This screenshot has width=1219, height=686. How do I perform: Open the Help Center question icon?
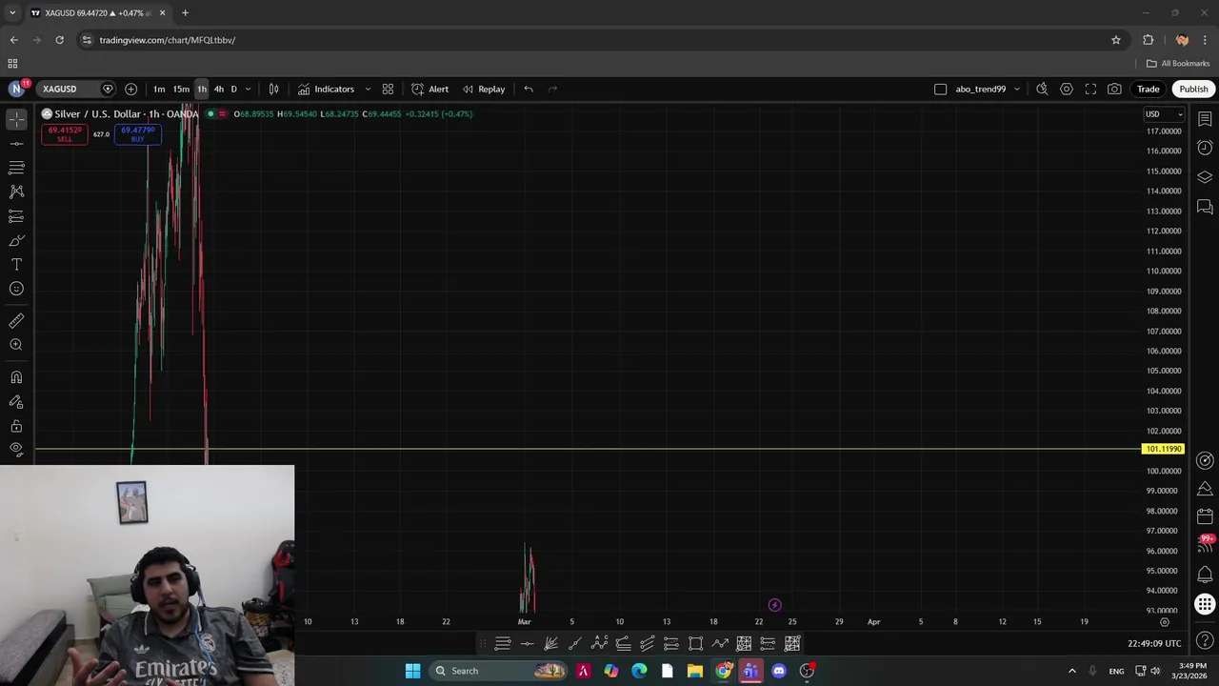(1205, 639)
